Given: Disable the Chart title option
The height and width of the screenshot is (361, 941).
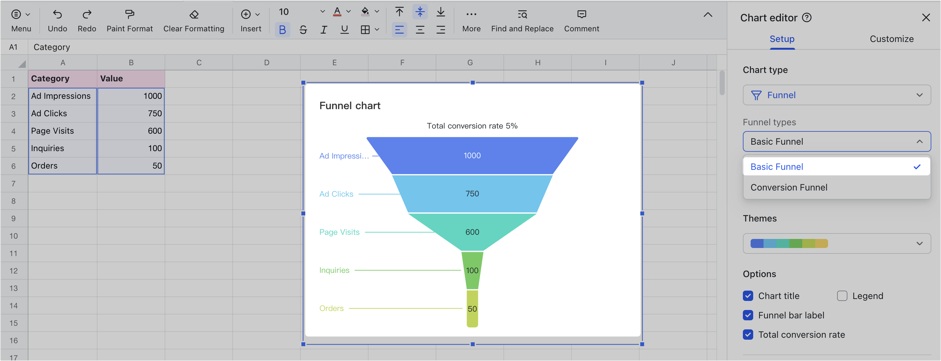Looking at the screenshot, I should (x=748, y=295).
